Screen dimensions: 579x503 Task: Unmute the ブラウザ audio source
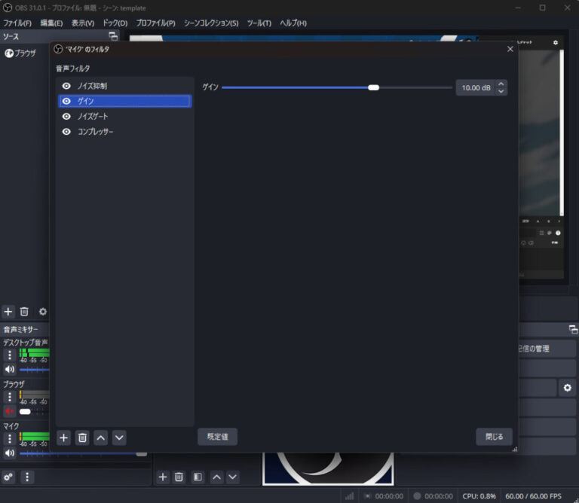click(x=10, y=411)
